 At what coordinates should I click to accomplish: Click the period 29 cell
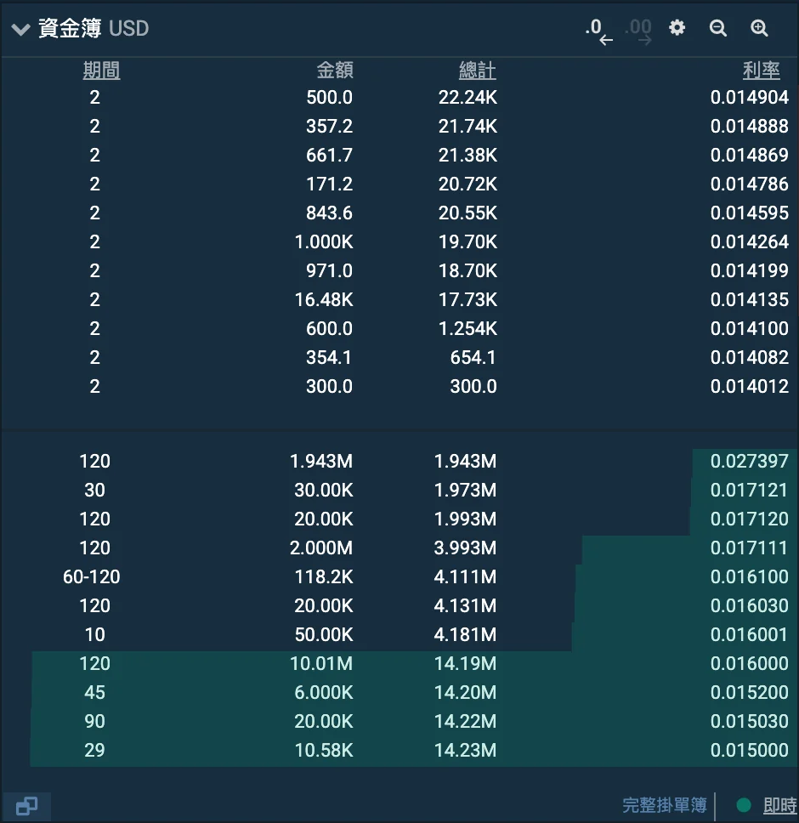pyautogui.click(x=94, y=750)
